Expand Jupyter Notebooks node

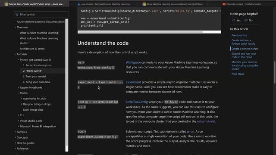pos(18,87)
